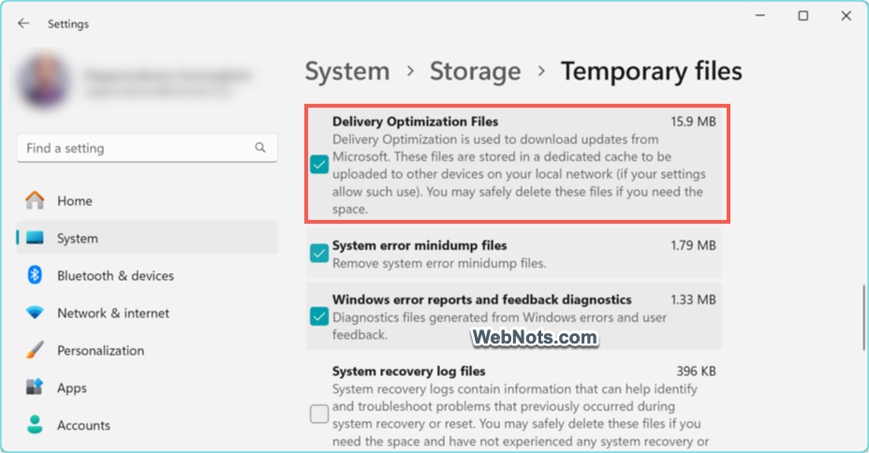869x453 pixels.
Task: Go to System in the breadcrumb
Action: (x=347, y=71)
